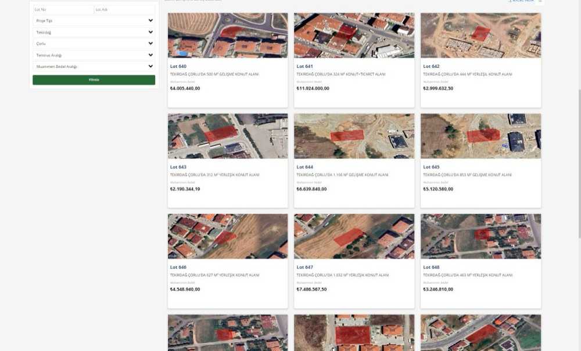581x351 pixels.
Task: Click the Lot 645 parcel thumbnail
Action: tap(480, 136)
